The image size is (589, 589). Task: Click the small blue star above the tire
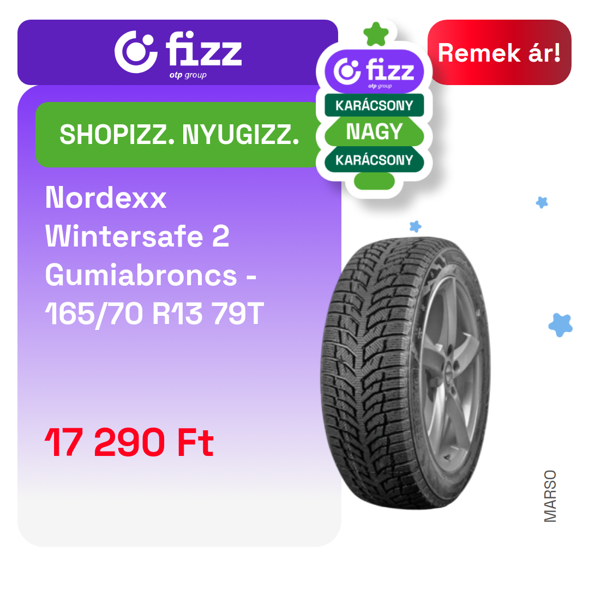pyautogui.click(x=416, y=226)
